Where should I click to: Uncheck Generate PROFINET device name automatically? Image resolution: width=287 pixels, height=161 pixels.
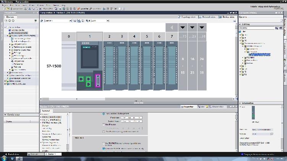104,148
